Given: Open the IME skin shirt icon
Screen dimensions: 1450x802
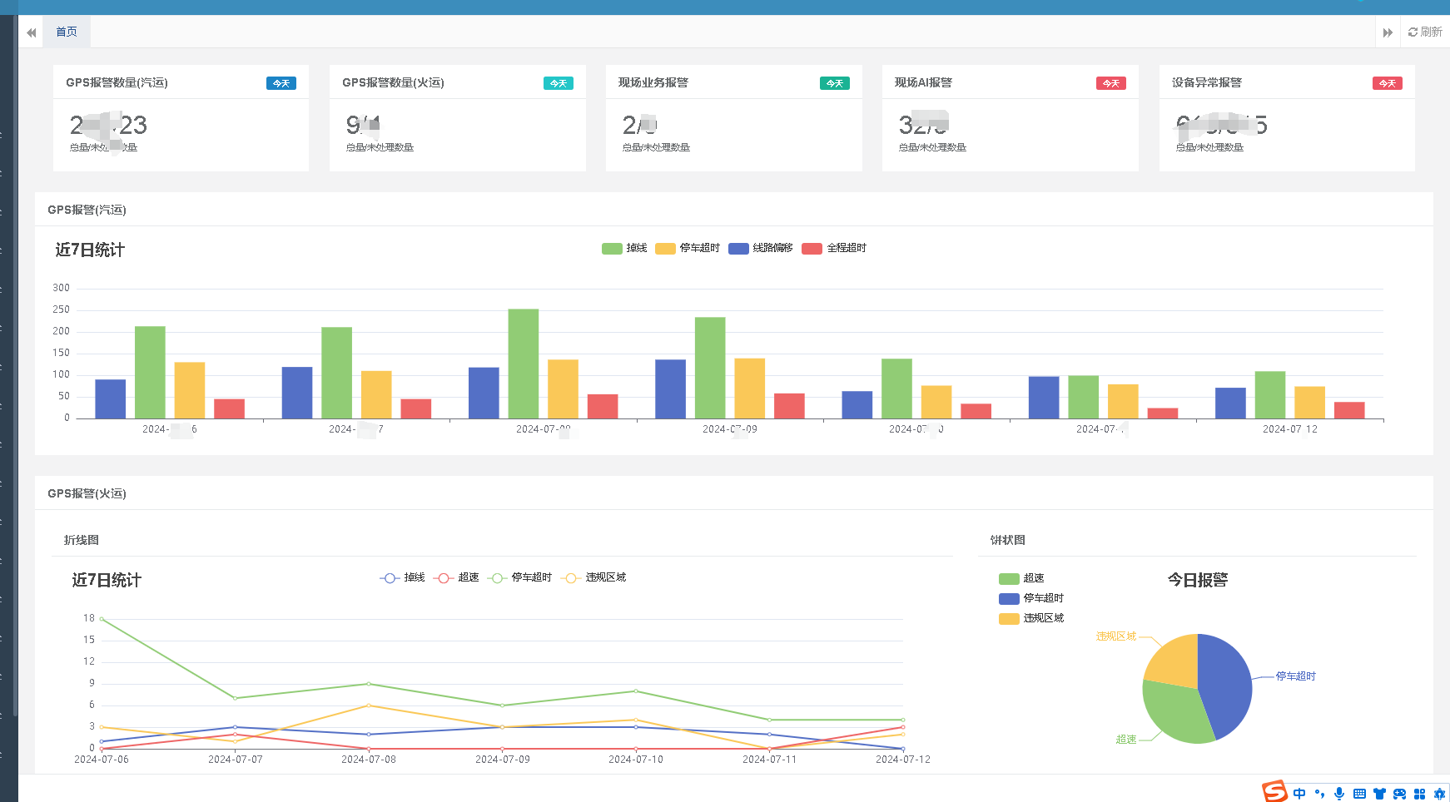Looking at the screenshot, I should [1379, 794].
